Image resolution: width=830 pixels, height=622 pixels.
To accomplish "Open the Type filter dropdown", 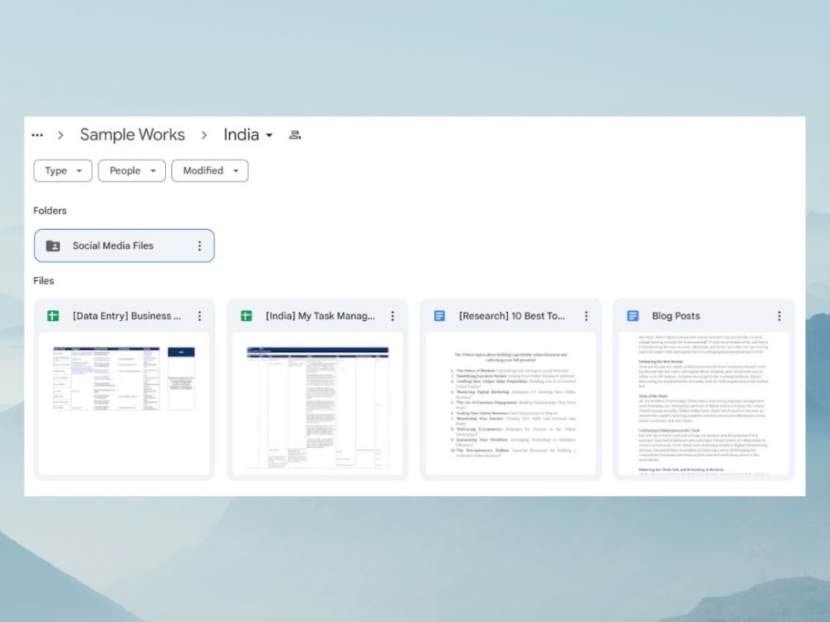I will [63, 171].
